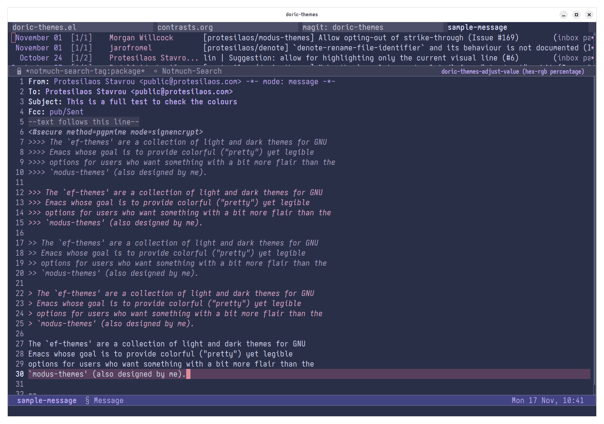This screenshot has width=604, height=424.
Task: Open the contrasts.org tab
Action: pyautogui.click(x=185, y=28)
